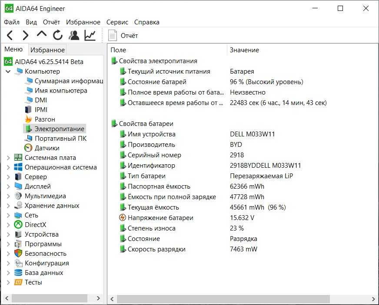Click the Отчёт report document icon

[x=113, y=36]
